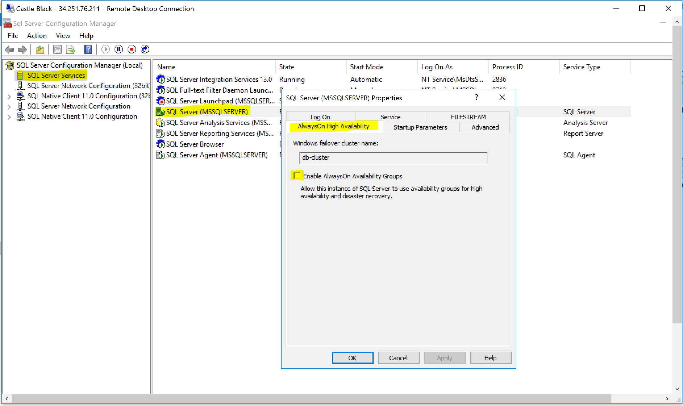Click the Pause Service toolbar icon
The image size is (683, 406).
[x=119, y=49]
